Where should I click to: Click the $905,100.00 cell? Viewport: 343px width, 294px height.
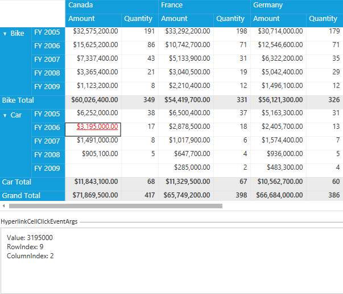click(x=93, y=157)
